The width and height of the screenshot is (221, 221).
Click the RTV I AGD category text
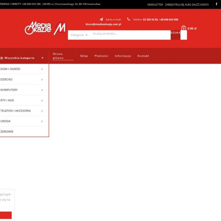click(7, 100)
